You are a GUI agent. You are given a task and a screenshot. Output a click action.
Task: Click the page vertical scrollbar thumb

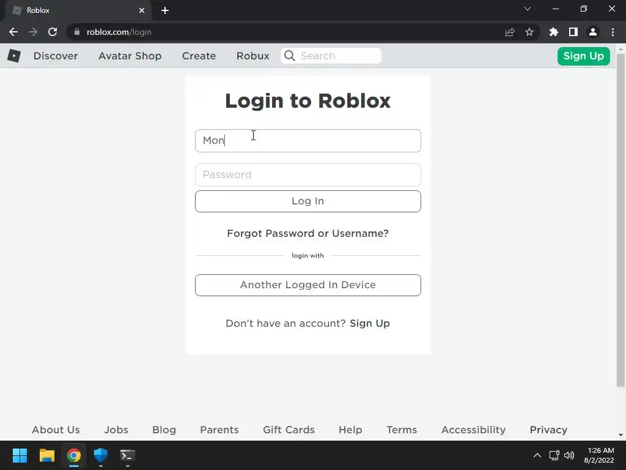point(621,220)
